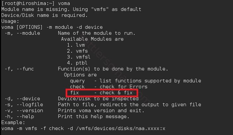Click module '4. ptbl' in the list
233x135 pixels.
77,63
